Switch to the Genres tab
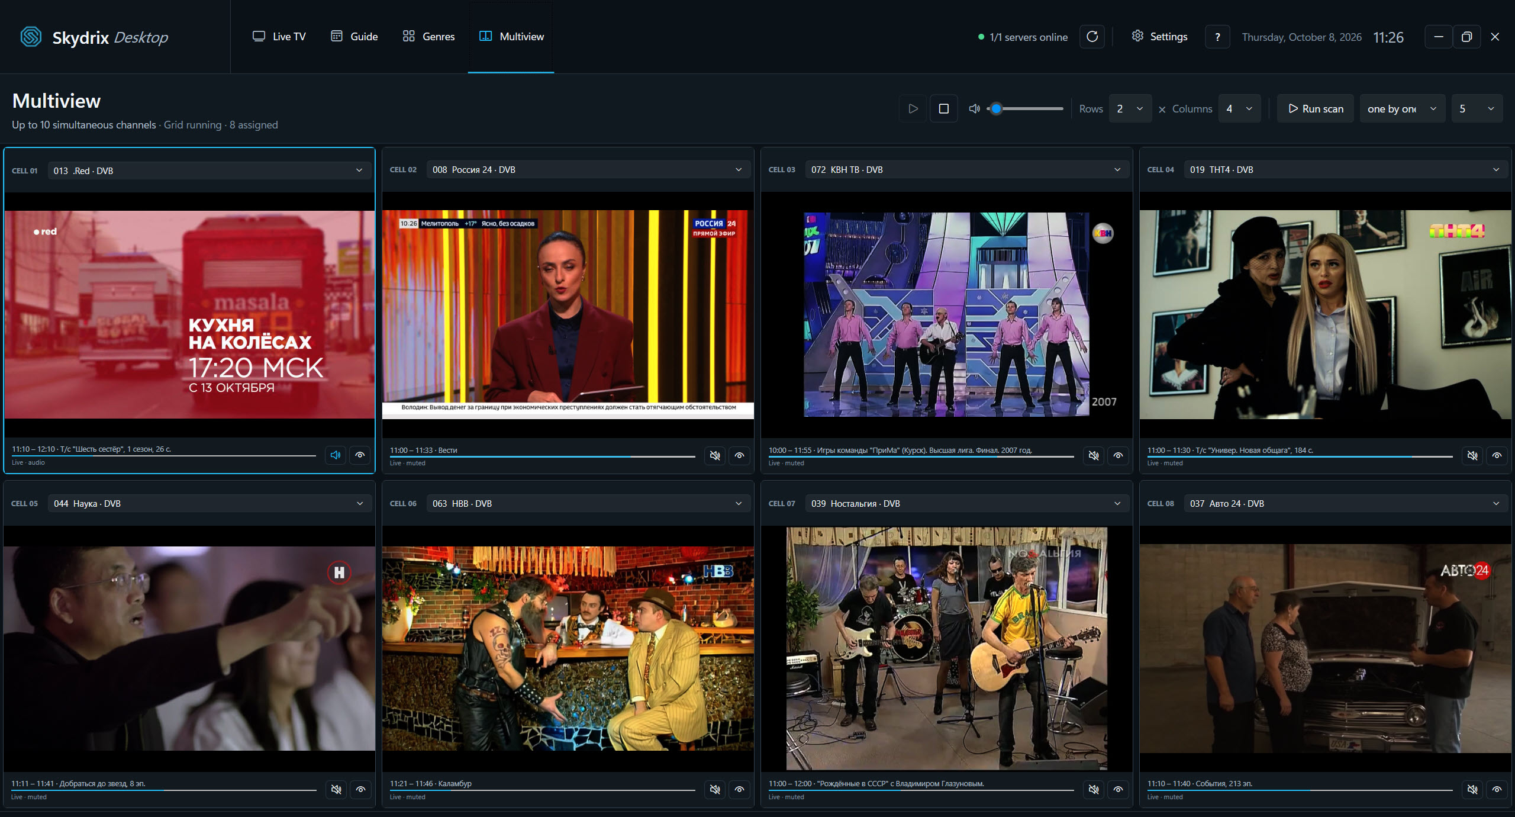 click(x=429, y=37)
